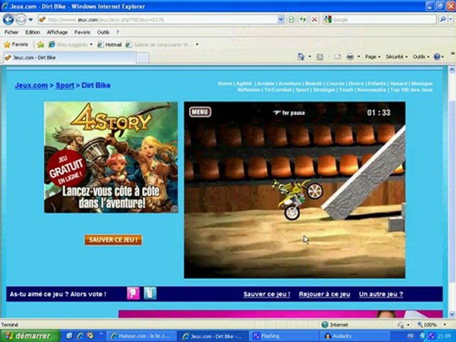Open the Top 100 des Jeux link

[411, 90]
